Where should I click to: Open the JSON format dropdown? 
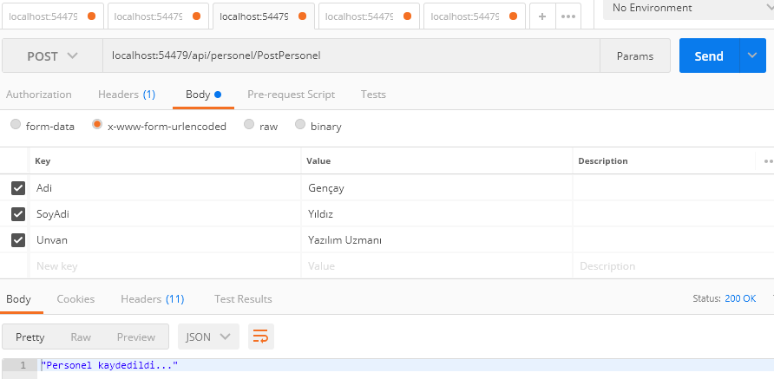tap(207, 337)
